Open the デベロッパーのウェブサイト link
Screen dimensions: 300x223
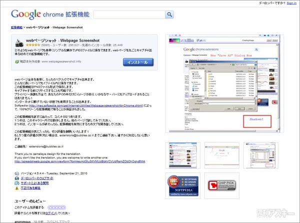[37, 178]
